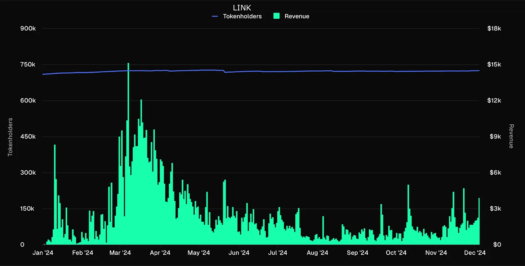Click the Sep '24 x-axis label
Image resolution: width=525 pixels, height=266 pixels.
click(357, 253)
